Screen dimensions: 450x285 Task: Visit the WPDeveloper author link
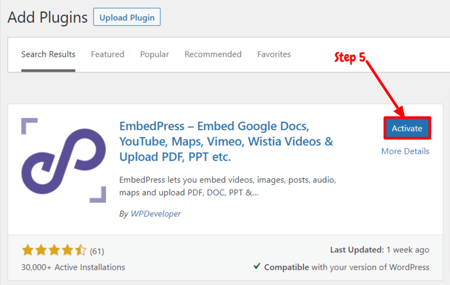(156, 214)
